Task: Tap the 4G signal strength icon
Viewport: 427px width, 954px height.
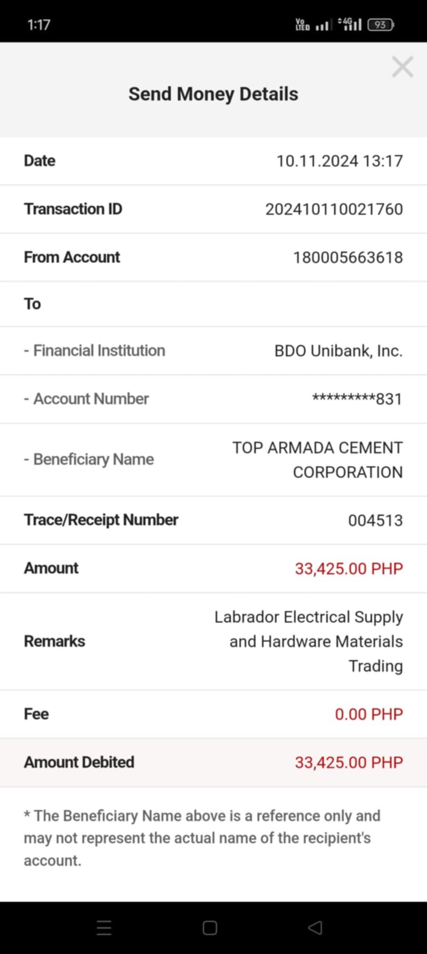Action: tap(350, 24)
